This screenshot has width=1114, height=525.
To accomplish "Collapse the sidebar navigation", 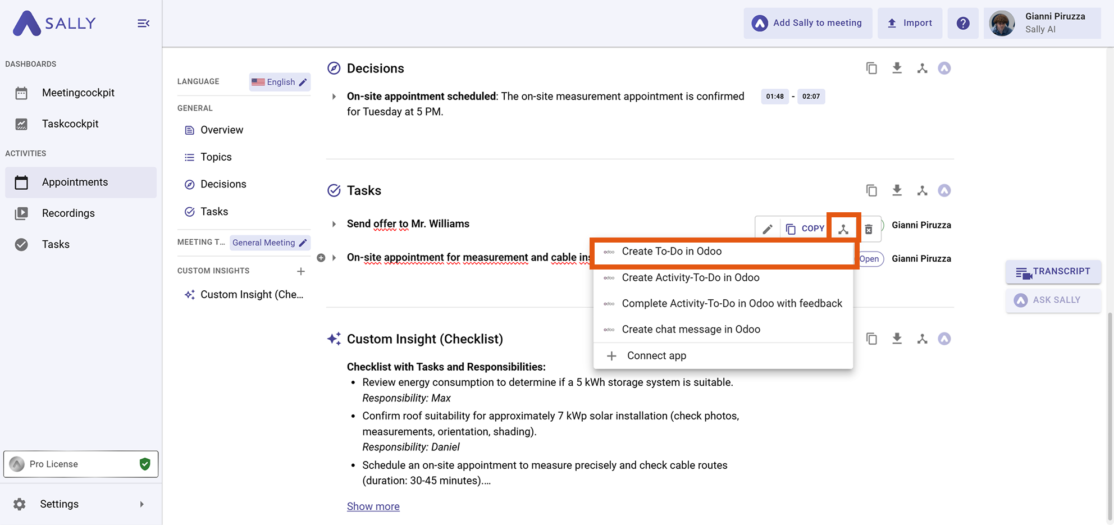I will click(x=143, y=23).
